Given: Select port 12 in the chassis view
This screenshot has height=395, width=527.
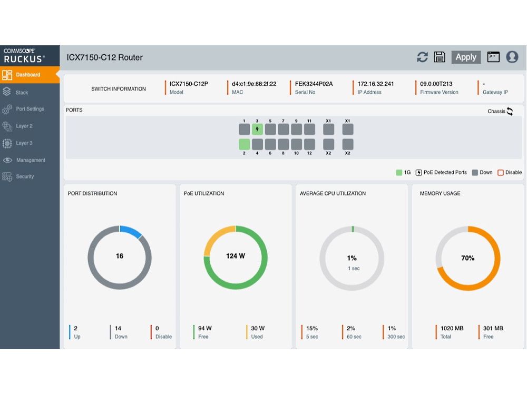Looking at the screenshot, I should click(x=309, y=144).
